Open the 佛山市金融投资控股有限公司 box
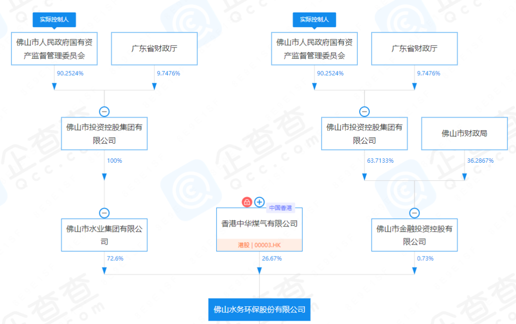The height and width of the screenshot is (324, 516). point(414,235)
